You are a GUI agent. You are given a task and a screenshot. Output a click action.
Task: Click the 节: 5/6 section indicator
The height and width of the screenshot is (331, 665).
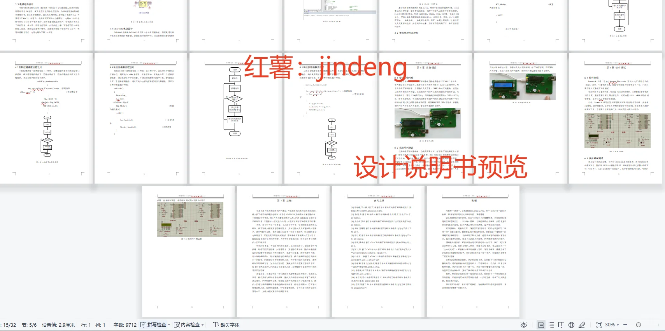click(29, 325)
